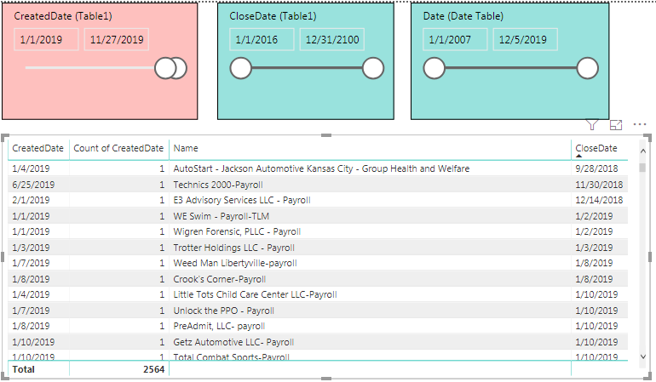656x382 pixels.
Task: Select the Total count value 2564
Action: click(x=153, y=369)
